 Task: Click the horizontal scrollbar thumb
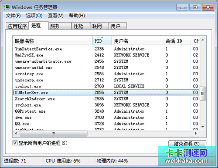pos(54,133)
